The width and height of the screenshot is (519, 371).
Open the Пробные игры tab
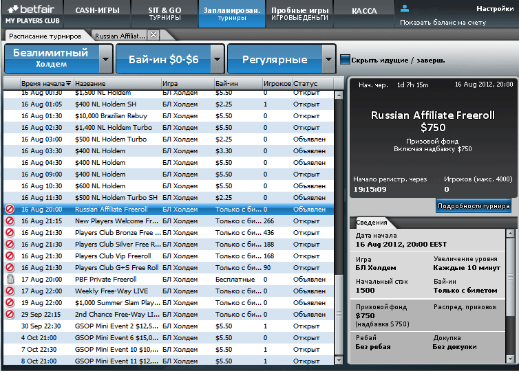click(x=299, y=14)
